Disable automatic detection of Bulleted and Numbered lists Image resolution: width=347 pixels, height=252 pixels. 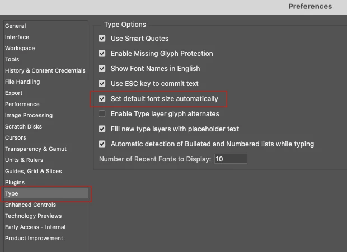coord(102,144)
